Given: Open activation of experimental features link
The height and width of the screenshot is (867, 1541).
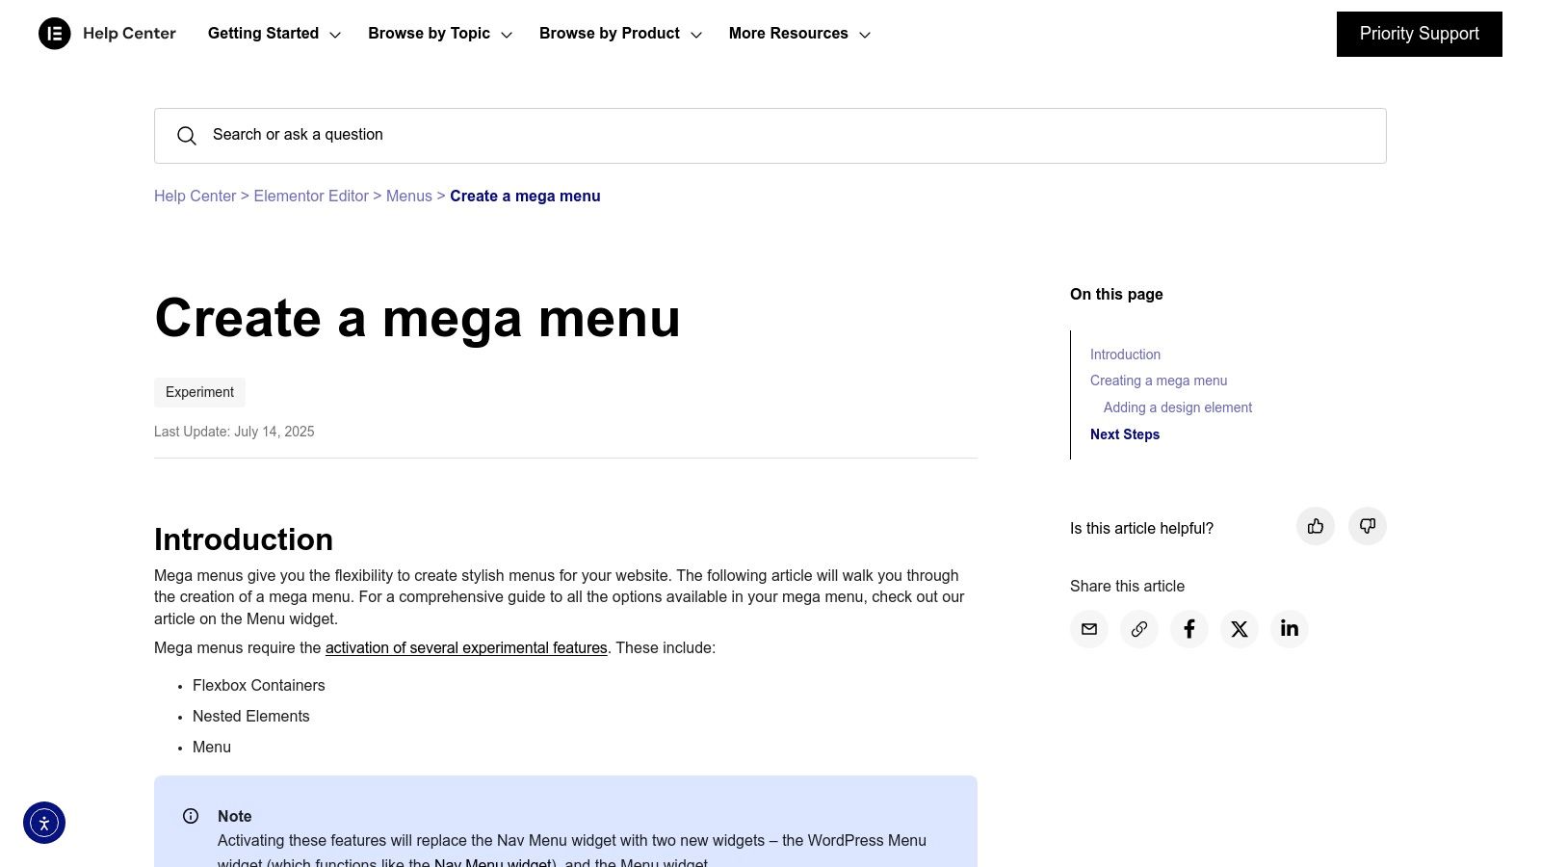Looking at the screenshot, I should point(466,648).
